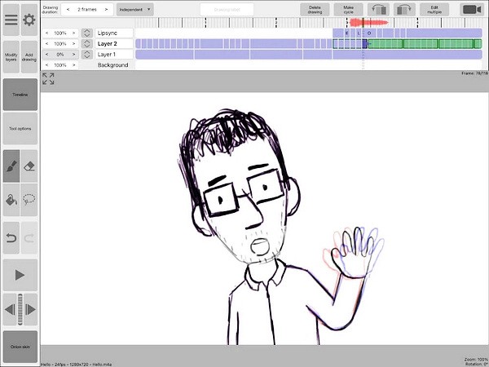Increase drawing duration with right arrow
Image resolution: width=489 pixels, height=367 pixels.
pos(106,10)
